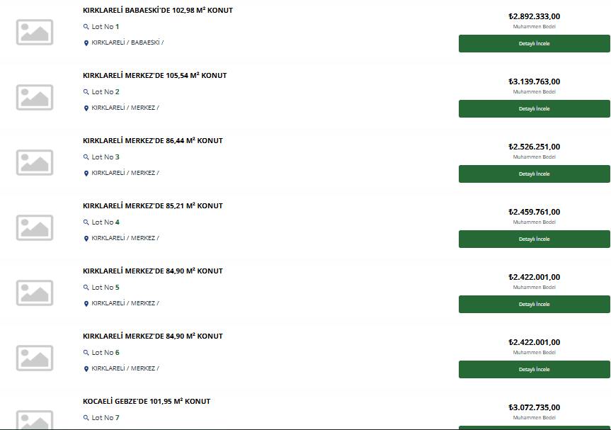The image size is (611, 430).
Task: Open Detayı İncele for the ₺2.526.251,00 listing
Action: point(535,174)
